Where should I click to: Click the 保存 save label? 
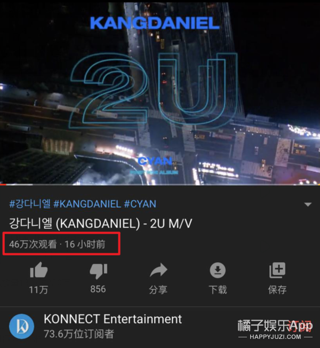pyautogui.click(x=277, y=290)
